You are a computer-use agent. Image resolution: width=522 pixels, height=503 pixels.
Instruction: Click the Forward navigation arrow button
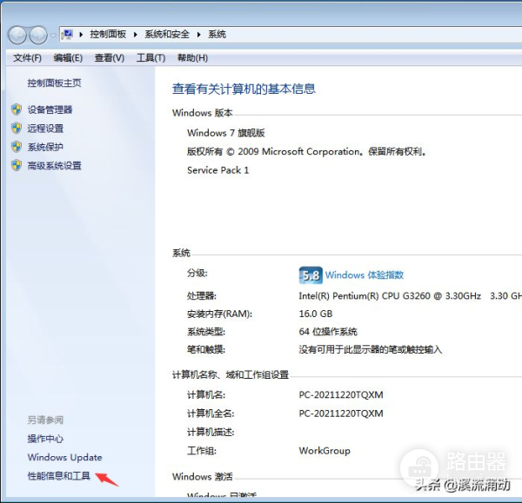(38, 35)
